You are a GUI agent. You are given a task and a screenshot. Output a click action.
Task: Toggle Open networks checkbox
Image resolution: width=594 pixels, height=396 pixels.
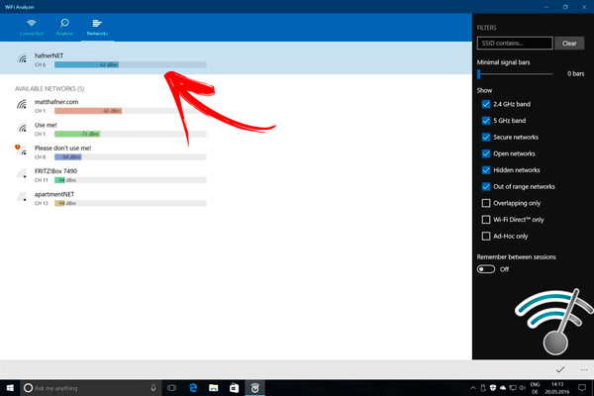[x=486, y=153]
